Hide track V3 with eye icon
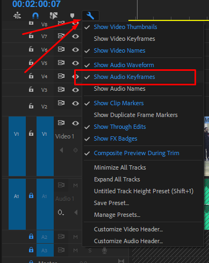This screenshot has height=263, width=209. click(x=76, y=90)
